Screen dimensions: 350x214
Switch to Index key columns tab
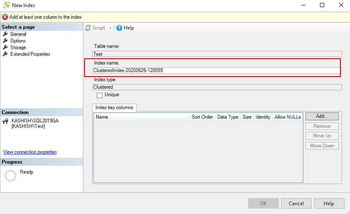[x=114, y=107]
